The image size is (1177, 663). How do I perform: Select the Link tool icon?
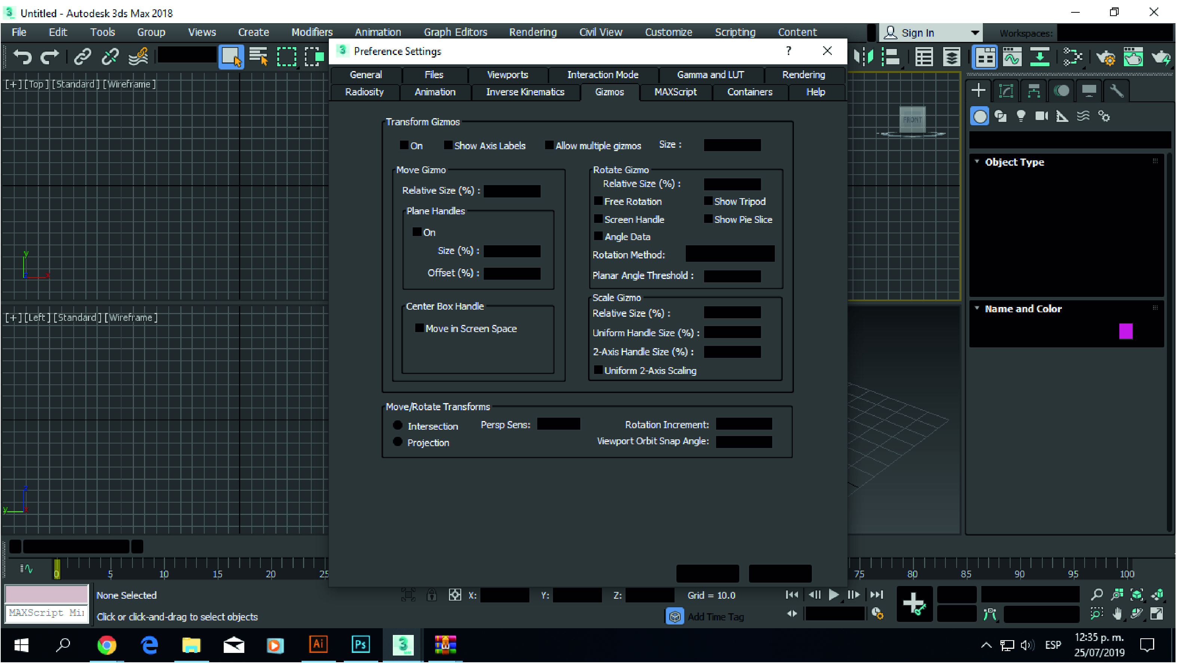[x=82, y=57]
